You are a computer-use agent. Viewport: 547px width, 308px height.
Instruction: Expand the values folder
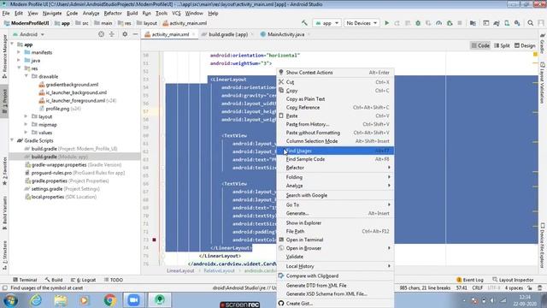pos(26,133)
